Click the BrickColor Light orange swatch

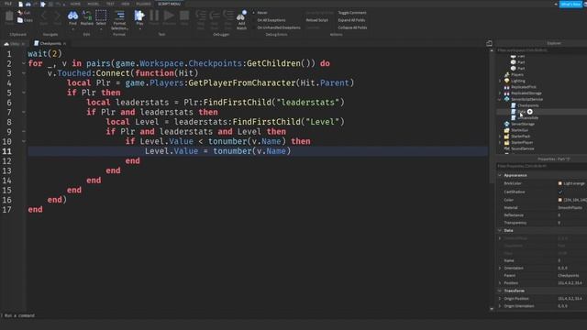560,183
